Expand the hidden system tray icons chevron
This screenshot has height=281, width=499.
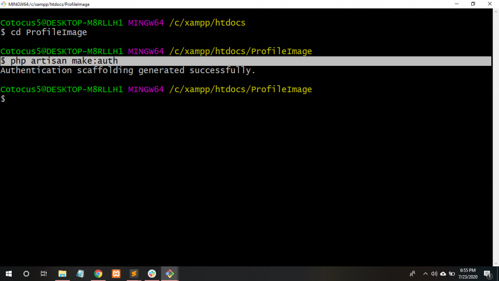(425, 274)
